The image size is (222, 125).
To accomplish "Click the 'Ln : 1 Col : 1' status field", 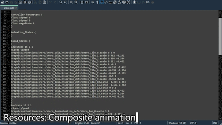I will click(125, 123).
